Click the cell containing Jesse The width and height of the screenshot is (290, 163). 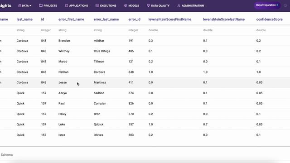pyautogui.click(x=63, y=82)
